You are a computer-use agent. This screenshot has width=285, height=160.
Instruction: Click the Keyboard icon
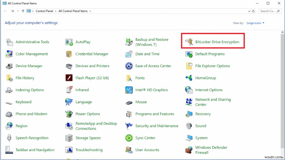9,103
